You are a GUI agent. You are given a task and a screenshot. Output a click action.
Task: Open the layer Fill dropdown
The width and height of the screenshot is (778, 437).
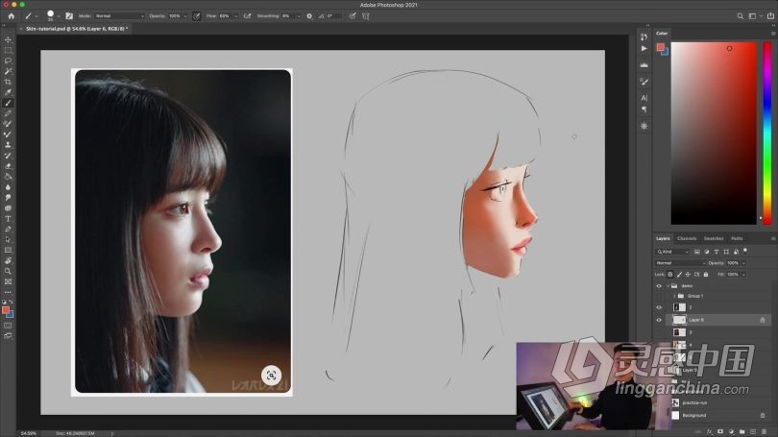743,275
